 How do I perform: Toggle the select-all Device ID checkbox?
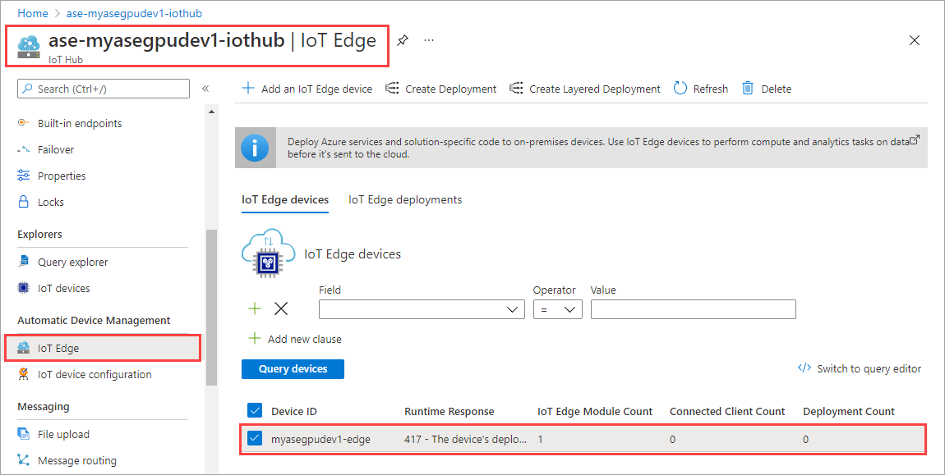click(x=255, y=411)
